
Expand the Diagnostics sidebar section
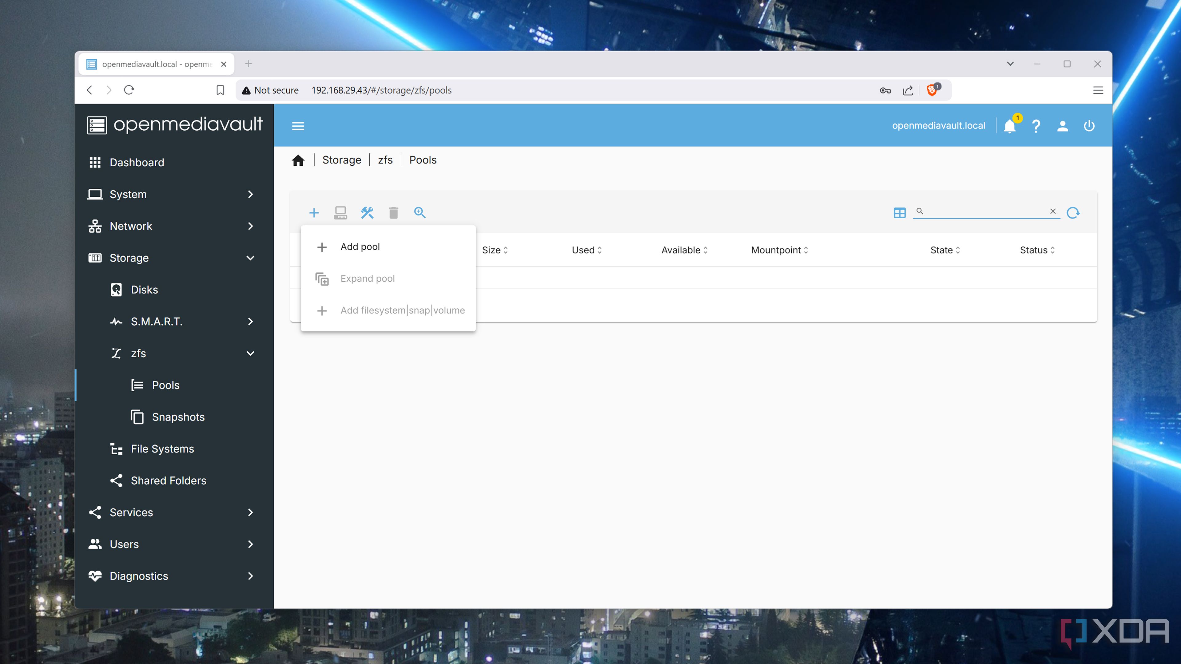(x=174, y=576)
